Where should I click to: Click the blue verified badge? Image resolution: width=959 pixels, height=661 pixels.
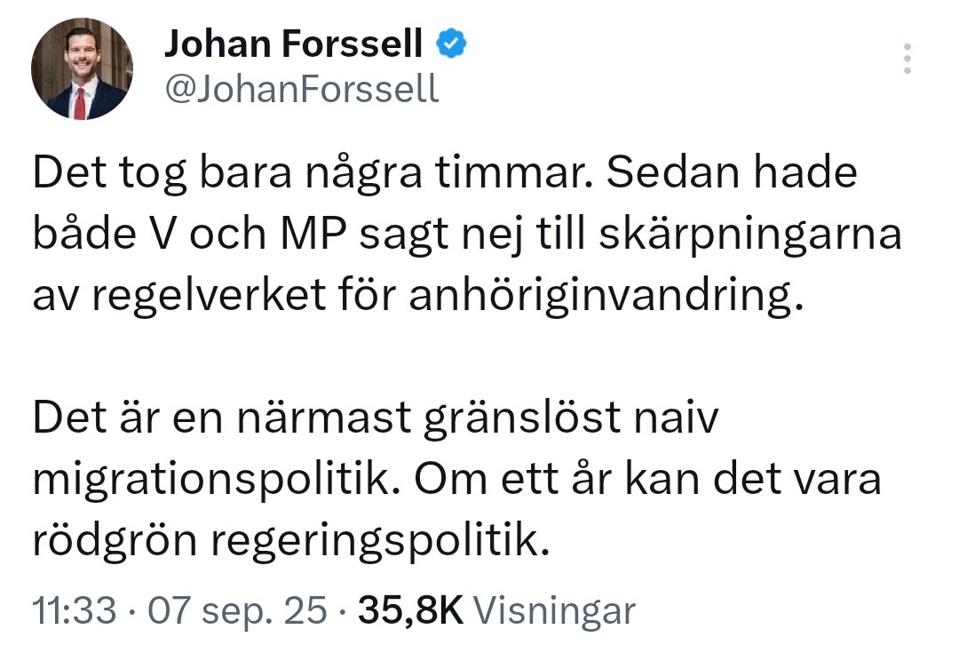click(x=451, y=43)
